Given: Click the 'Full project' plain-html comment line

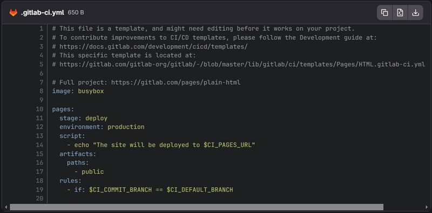Looking at the screenshot, I should [x=146, y=82].
